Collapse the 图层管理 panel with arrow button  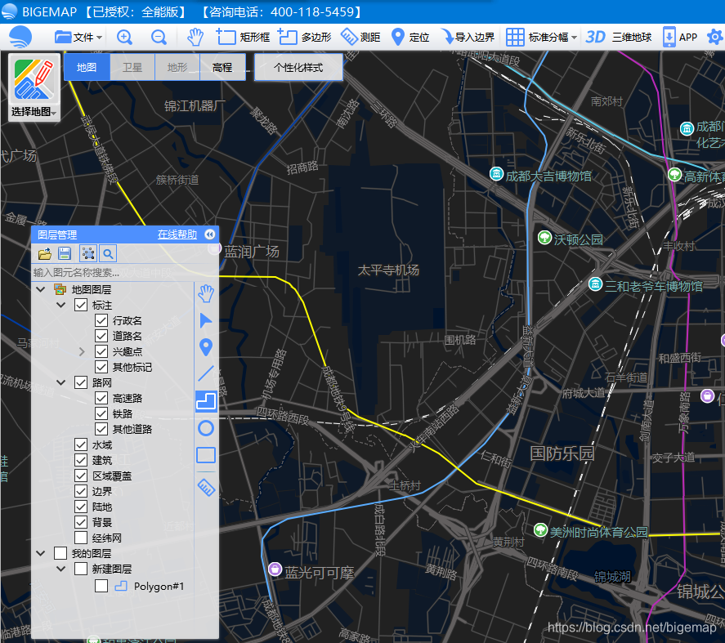(x=210, y=234)
